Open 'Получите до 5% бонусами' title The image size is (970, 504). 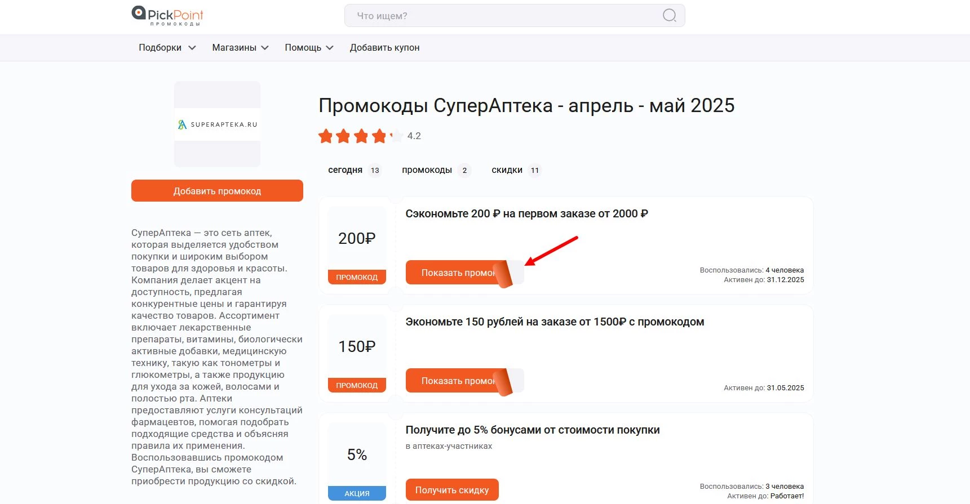pyautogui.click(x=533, y=430)
